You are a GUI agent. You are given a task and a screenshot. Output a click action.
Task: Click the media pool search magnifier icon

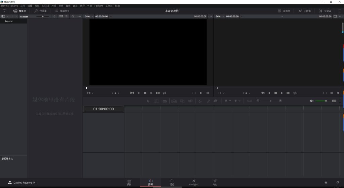pyautogui.click(x=73, y=16)
